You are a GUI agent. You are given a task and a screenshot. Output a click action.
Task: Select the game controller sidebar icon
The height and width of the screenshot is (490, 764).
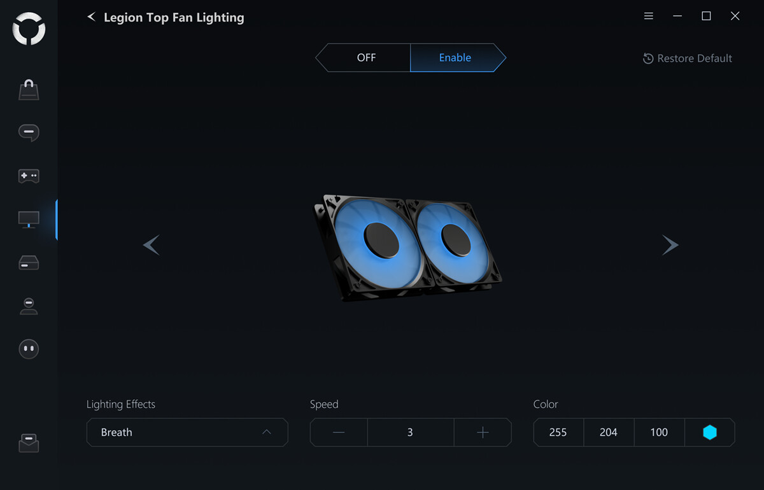pyautogui.click(x=29, y=176)
